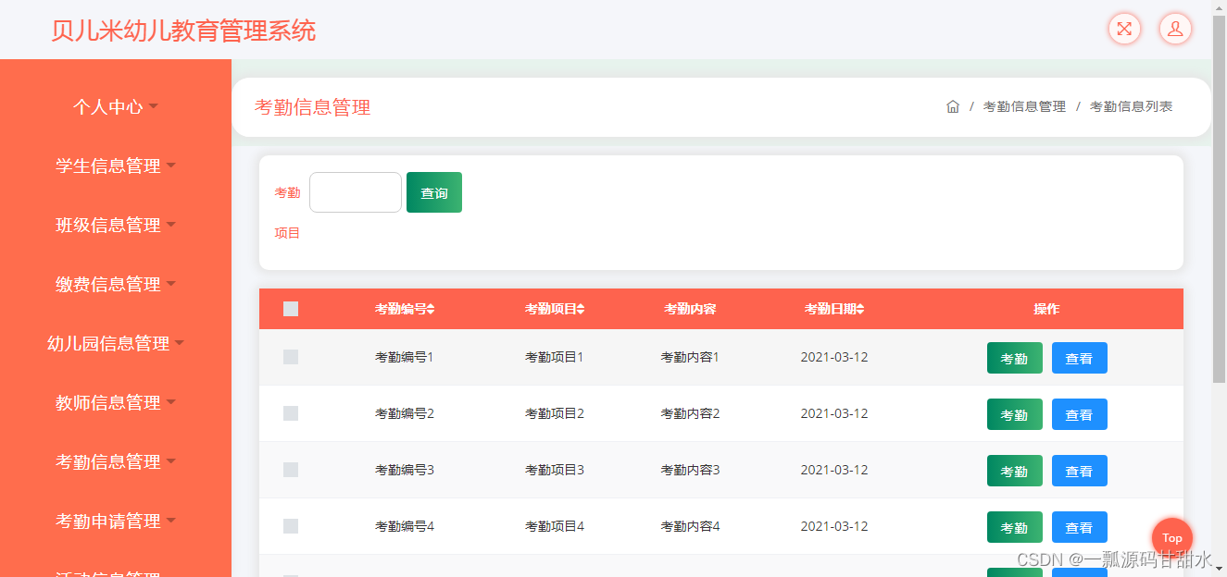Click the round Top back-to-top button
Viewport: 1227px width, 577px height.
(x=1172, y=538)
